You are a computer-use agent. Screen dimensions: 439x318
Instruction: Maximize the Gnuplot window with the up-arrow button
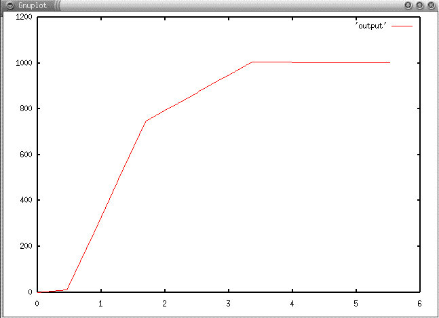420,5
